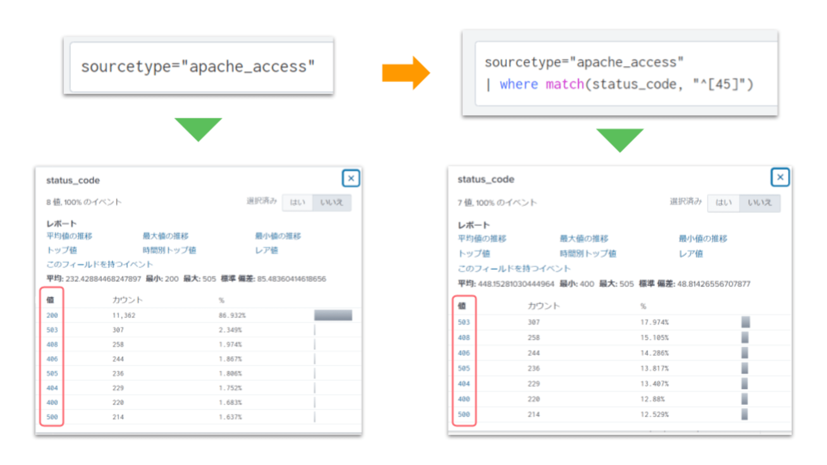Click value 500 in right panel table
The image size is (827, 465).
pyautogui.click(x=464, y=414)
